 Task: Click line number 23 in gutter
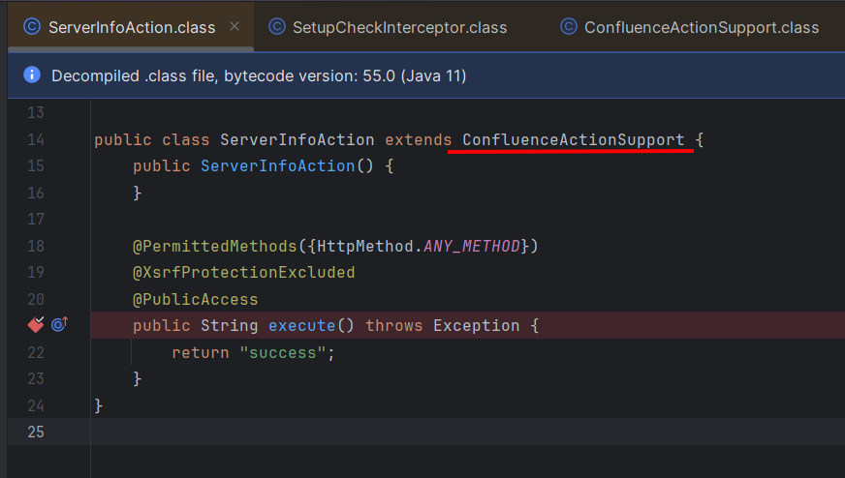[36, 379]
